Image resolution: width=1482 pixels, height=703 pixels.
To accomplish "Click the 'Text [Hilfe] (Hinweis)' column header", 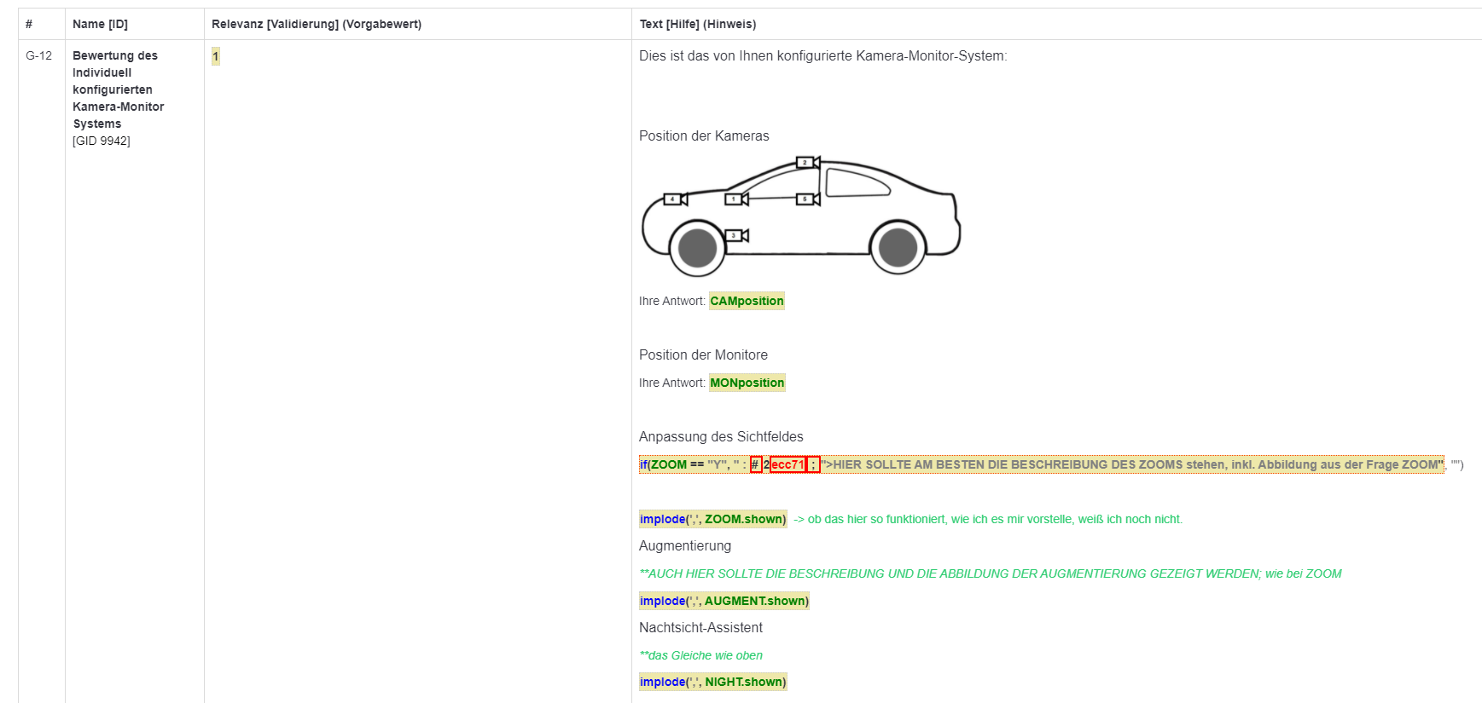I will coord(697,24).
